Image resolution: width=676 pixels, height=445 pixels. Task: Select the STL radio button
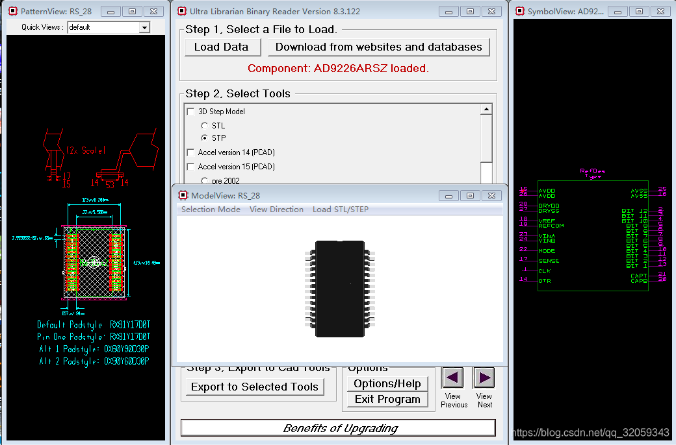[x=204, y=126]
